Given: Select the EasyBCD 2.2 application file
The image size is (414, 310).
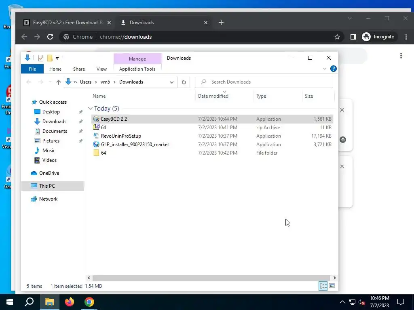Looking at the screenshot, I should click(x=212, y=119).
